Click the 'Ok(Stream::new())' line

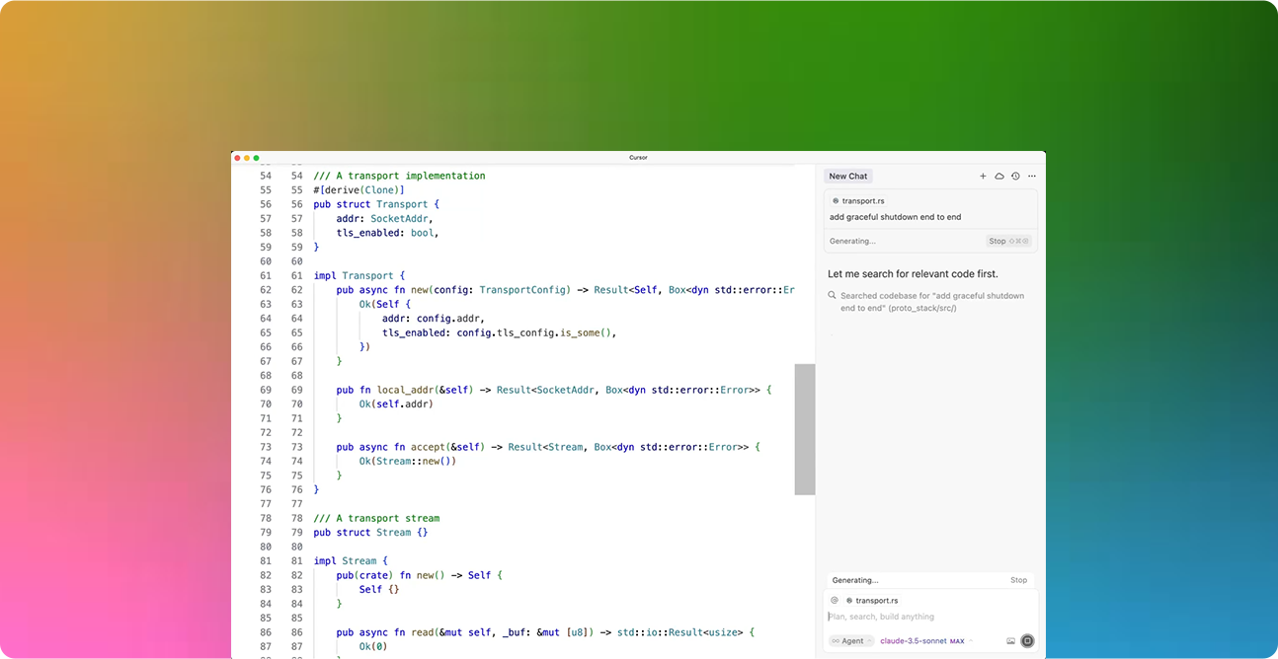pyautogui.click(x=408, y=461)
